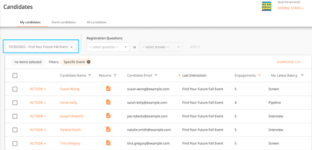The height and width of the screenshot is (150, 312).
Task: Click the Engagements column header text
Action: pos(245,76)
